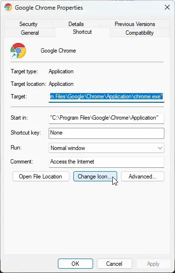Select the Shortcut tab

(82, 32)
